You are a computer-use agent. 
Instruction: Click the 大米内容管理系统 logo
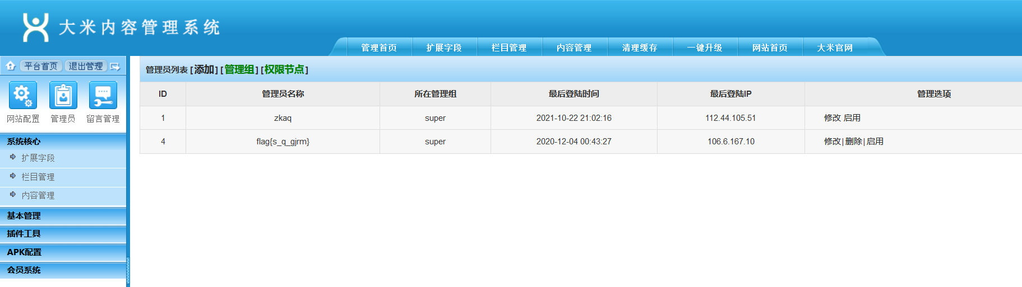(121, 27)
